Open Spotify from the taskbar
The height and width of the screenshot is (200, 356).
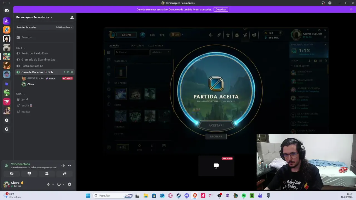point(244,196)
